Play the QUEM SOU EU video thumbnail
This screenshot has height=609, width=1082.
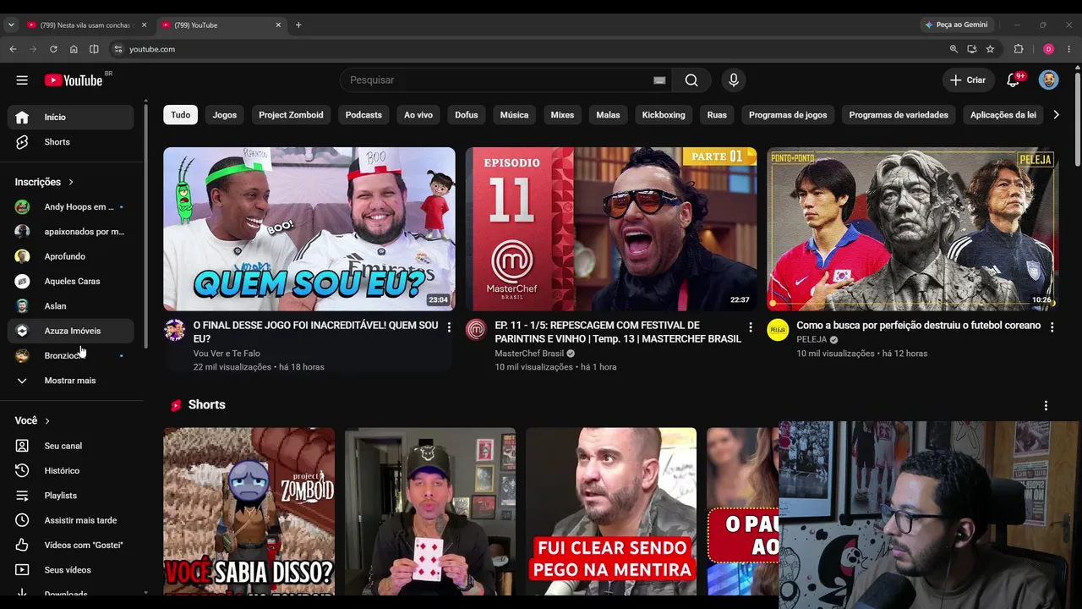click(309, 229)
